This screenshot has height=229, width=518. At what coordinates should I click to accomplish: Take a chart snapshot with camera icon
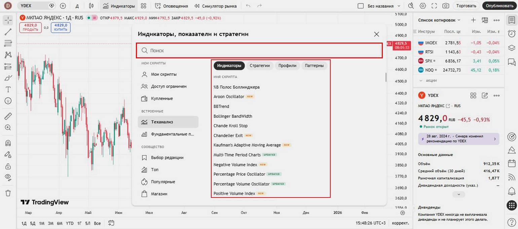[446, 6]
